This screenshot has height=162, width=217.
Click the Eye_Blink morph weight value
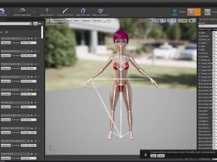[215, 111]
